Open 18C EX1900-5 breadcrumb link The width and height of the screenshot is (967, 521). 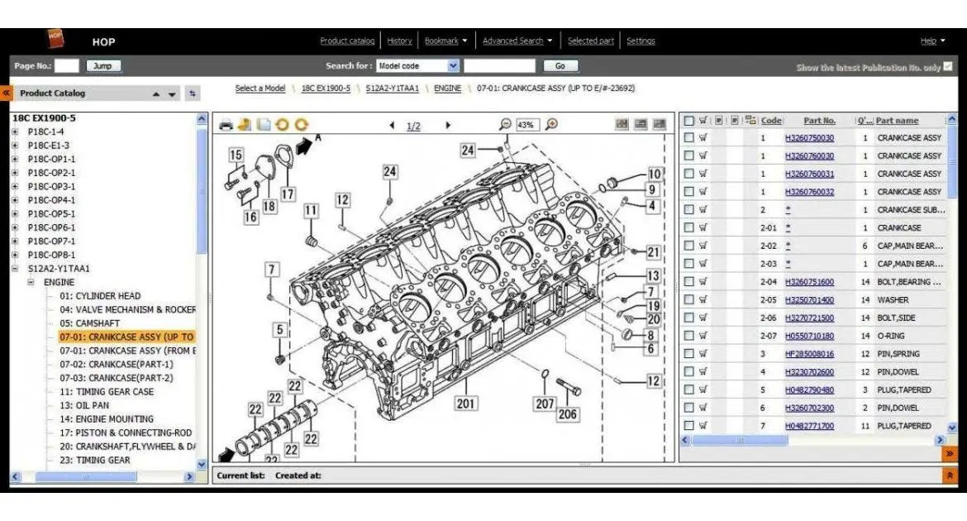point(326,88)
